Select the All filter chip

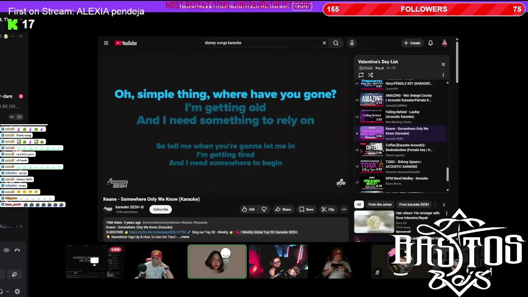[x=359, y=205]
